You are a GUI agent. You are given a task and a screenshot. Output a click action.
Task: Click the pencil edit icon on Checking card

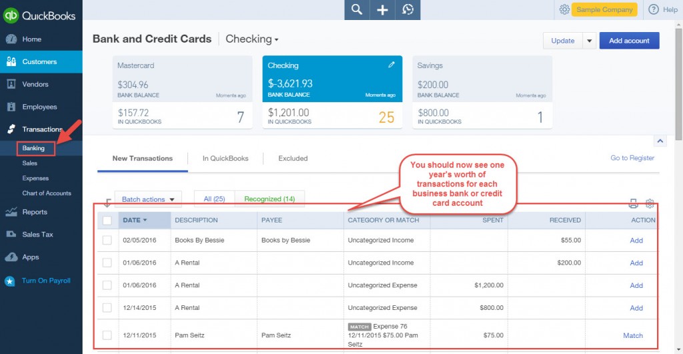pos(391,65)
